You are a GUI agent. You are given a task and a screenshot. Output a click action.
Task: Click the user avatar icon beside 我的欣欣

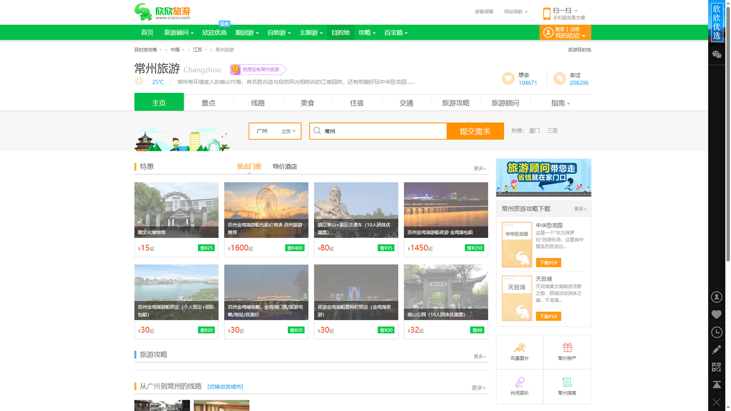click(548, 32)
